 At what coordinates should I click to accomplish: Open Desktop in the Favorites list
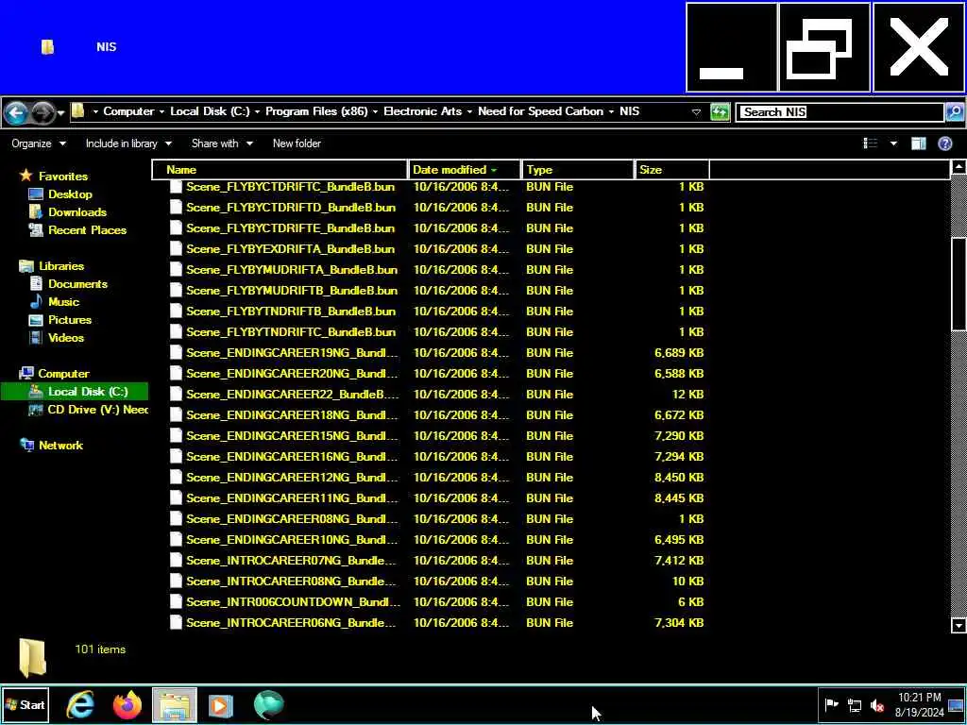70,194
